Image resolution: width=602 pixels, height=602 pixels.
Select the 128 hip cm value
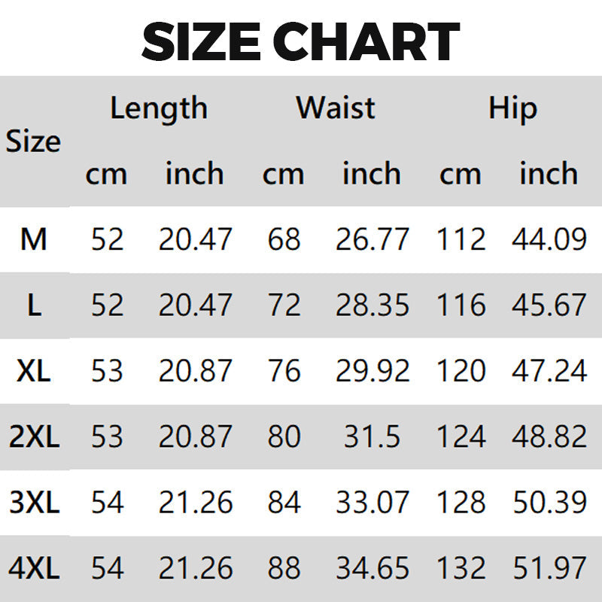tap(461, 502)
